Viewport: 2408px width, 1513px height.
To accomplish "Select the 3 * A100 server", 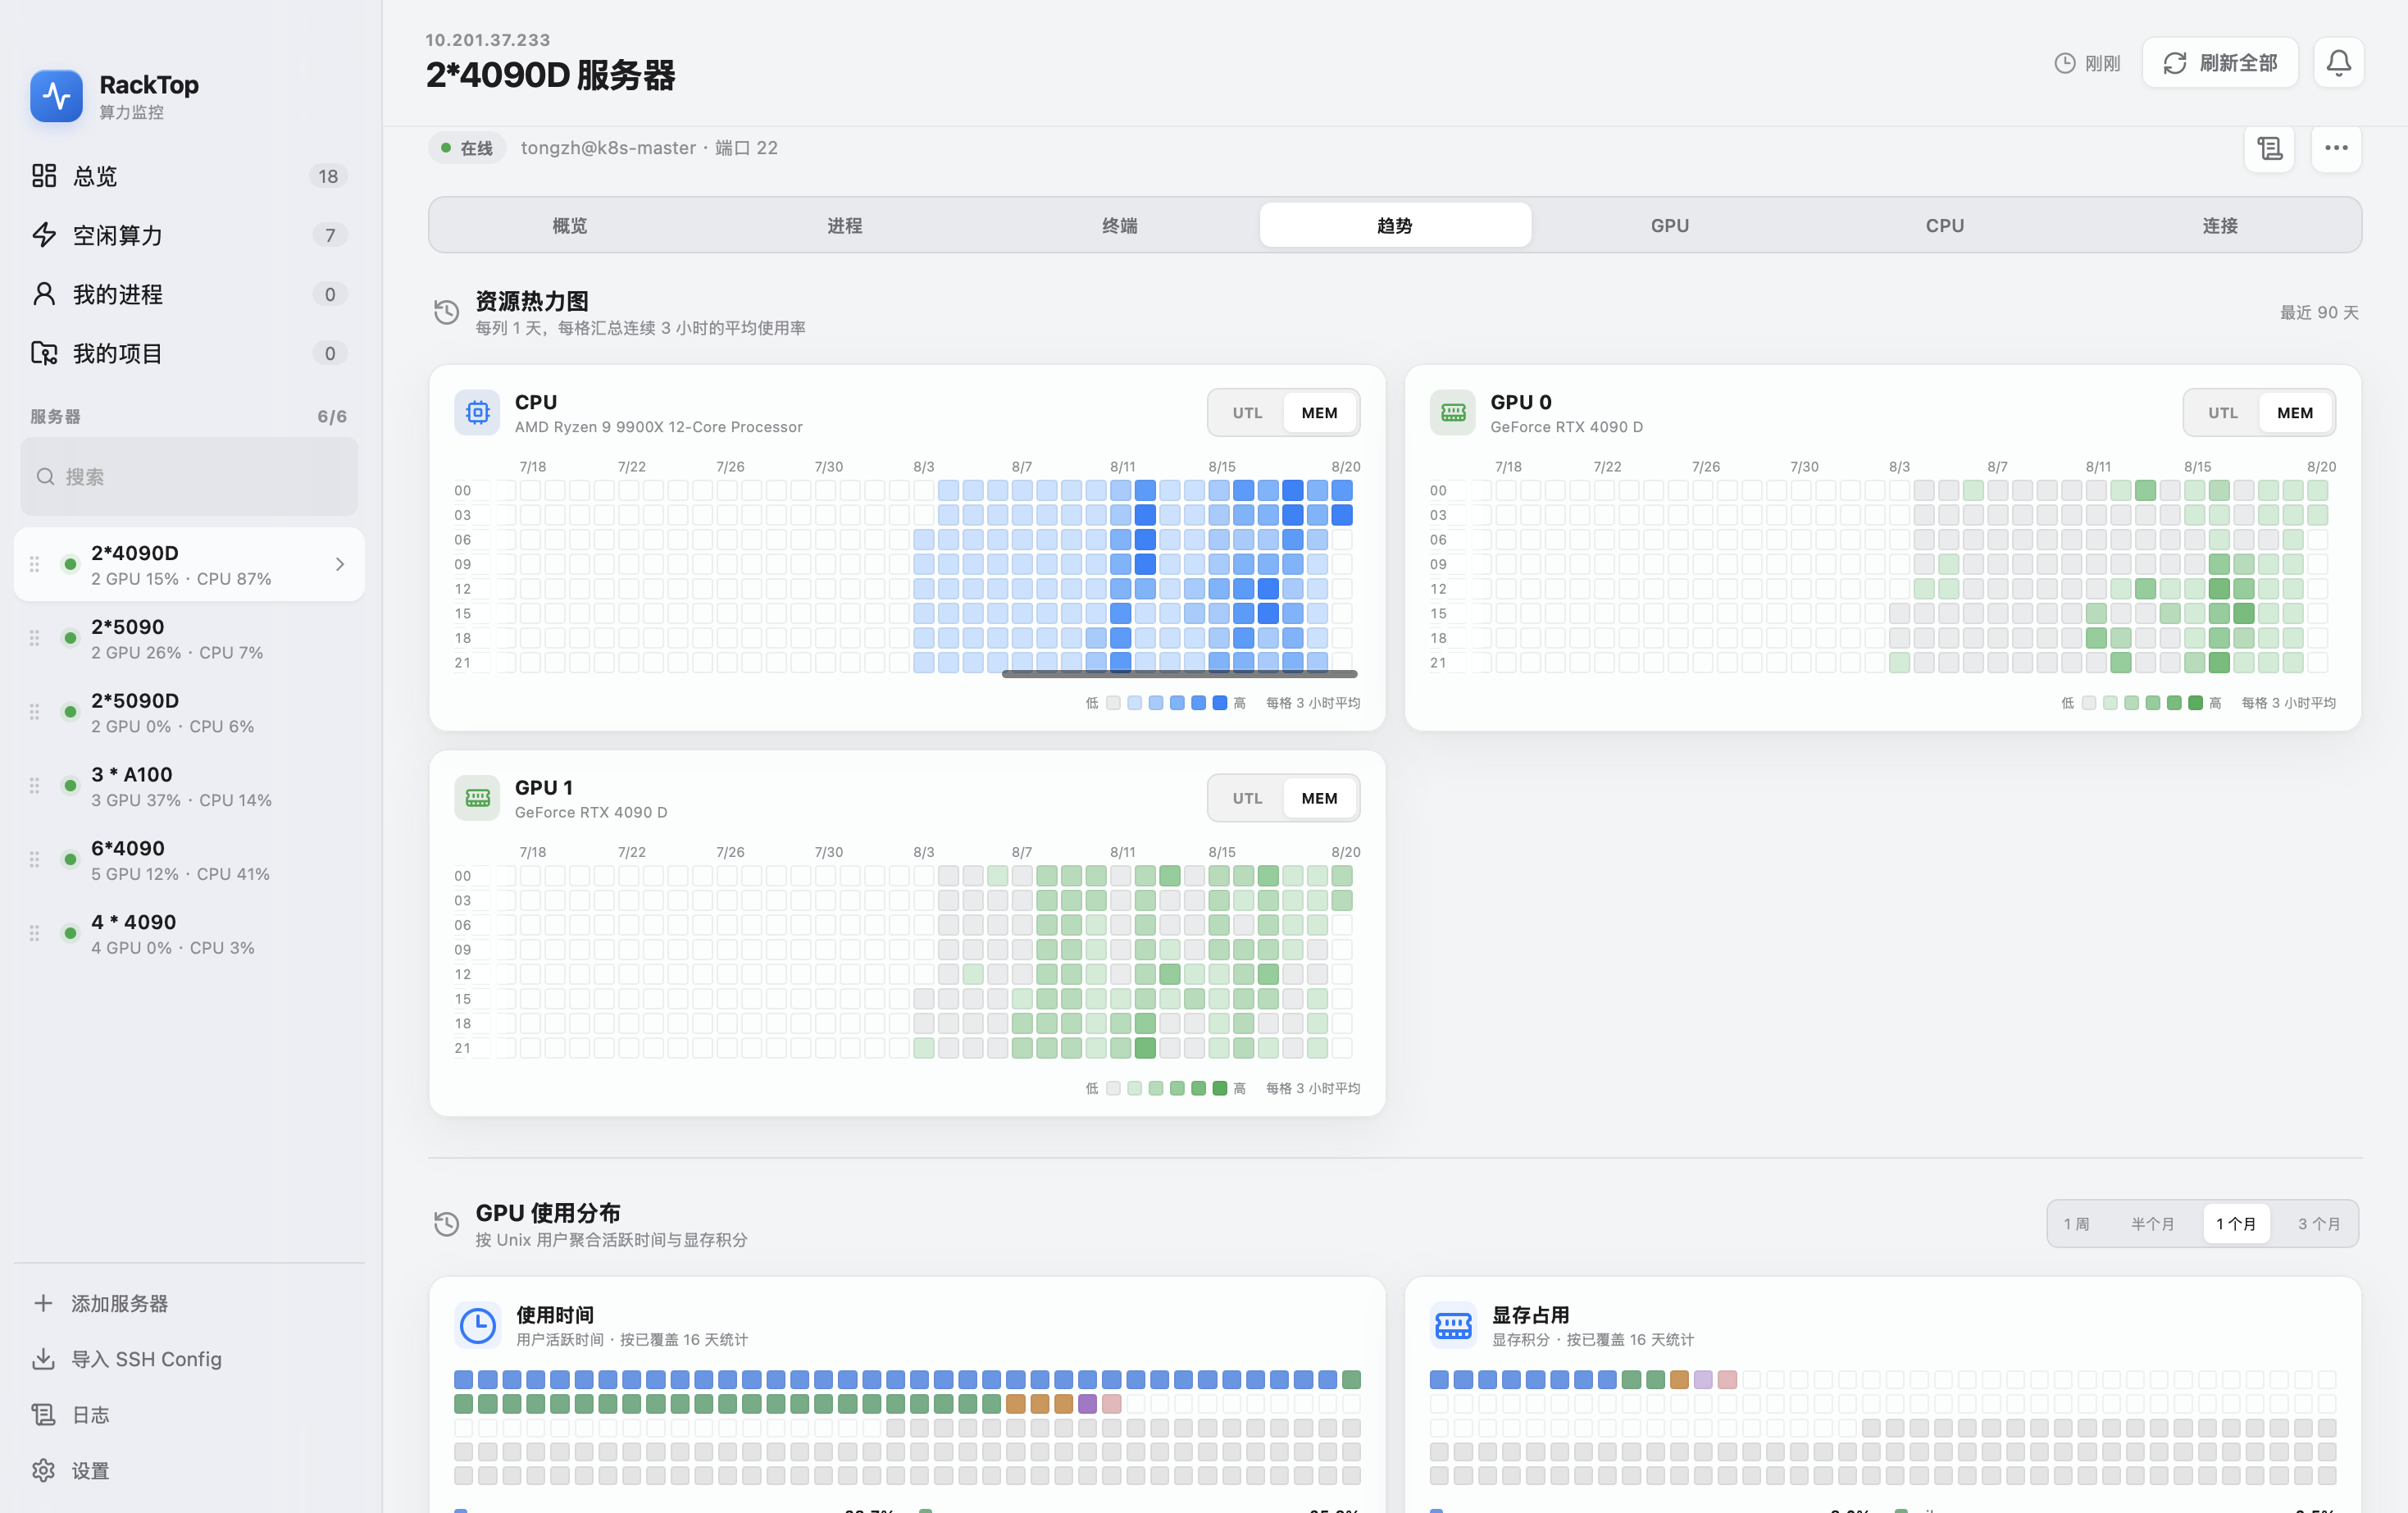I will pos(189,786).
